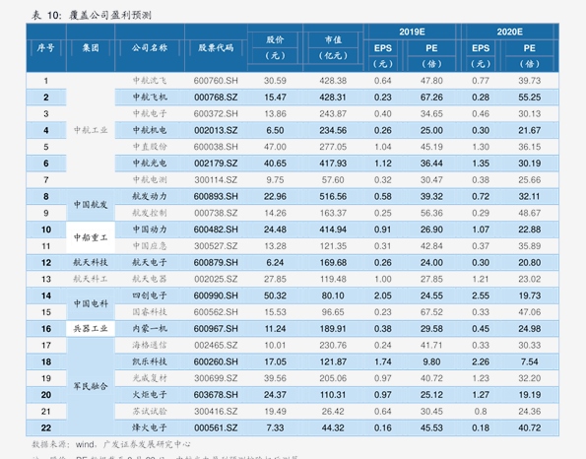Select stock code 600482.SH
586x459 pixels.
point(216,229)
